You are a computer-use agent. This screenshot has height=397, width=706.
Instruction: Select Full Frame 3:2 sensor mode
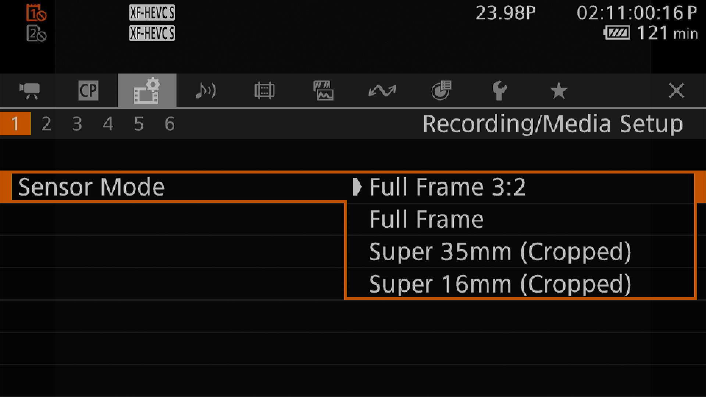[447, 187]
